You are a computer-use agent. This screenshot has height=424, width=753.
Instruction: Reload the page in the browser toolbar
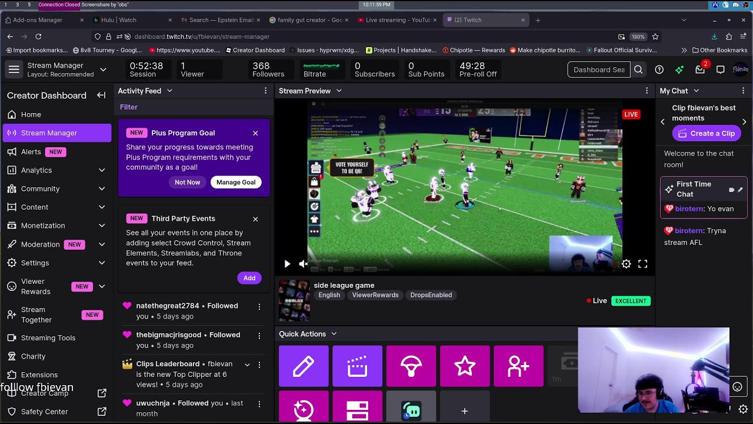click(x=38, y=37)
